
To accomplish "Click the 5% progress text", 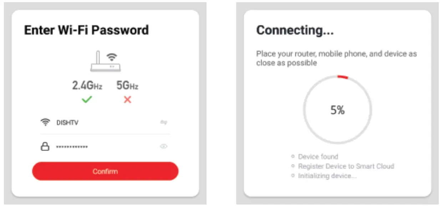I will click(x=337, y=110).
